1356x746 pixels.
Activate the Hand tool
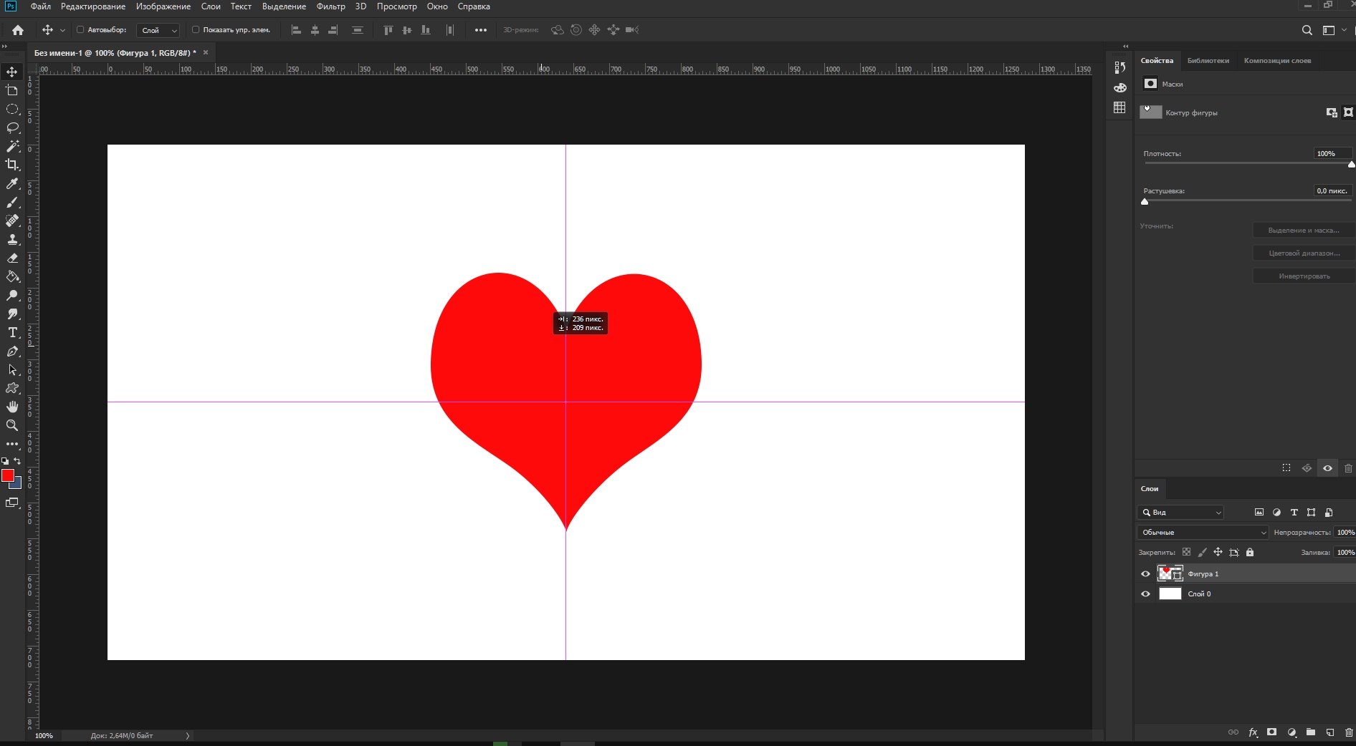tap(12, 407)
